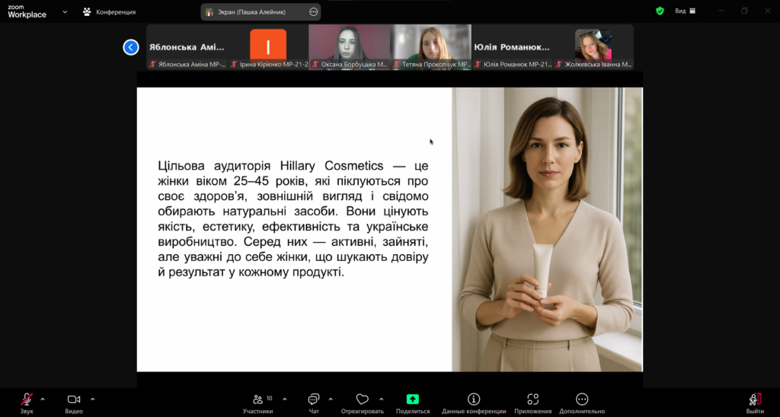Click slide text 'Цільова аудиторія Hillary Cosmetics'
The width and height of the screenshot is (780, 417).
coord(270,166)
